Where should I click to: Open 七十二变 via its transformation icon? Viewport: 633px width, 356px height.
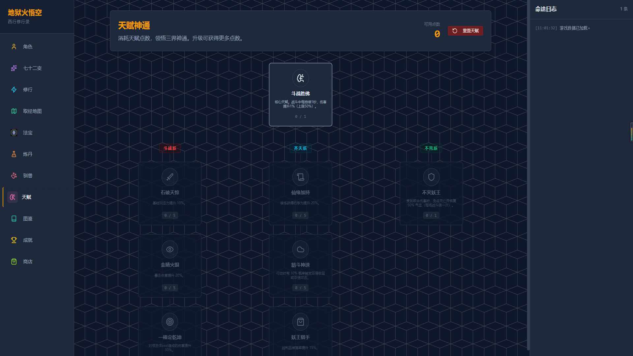coord(14,68)
